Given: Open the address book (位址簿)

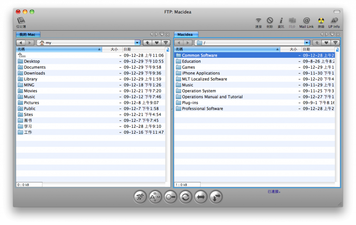Looking at the screenshot, I should pos(21,21).
